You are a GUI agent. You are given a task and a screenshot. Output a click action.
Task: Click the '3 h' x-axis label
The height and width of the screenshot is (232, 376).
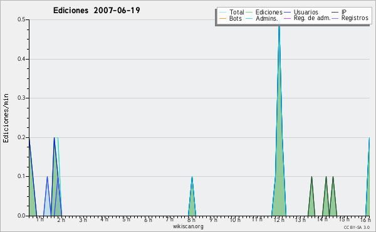[x=83, y=219]
